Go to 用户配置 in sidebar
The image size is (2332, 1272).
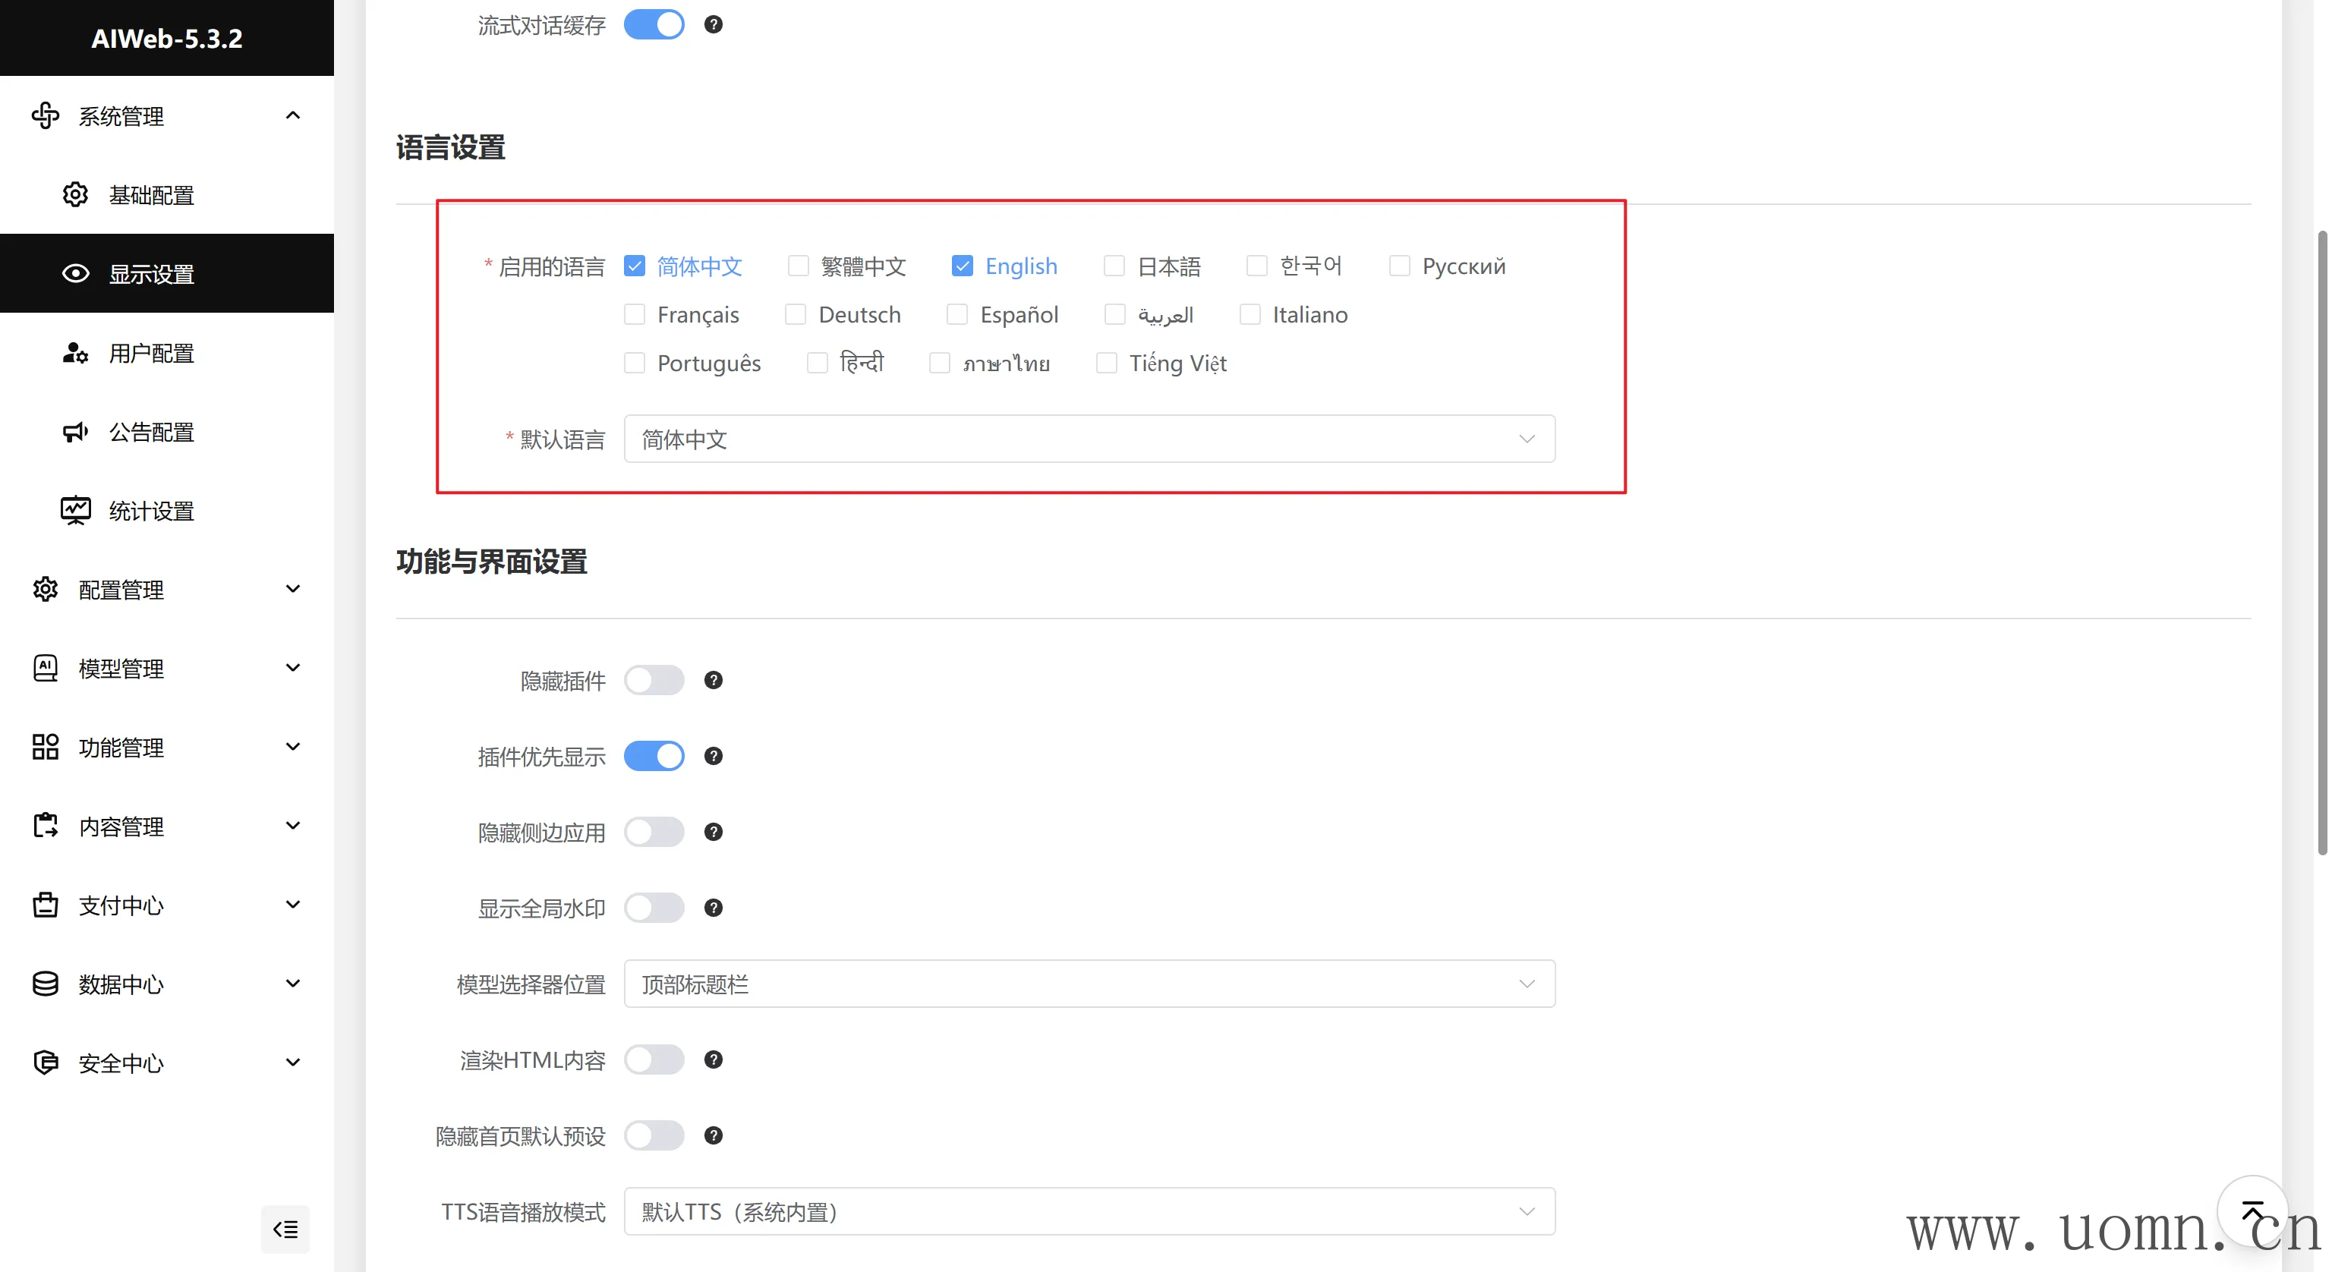pyautogui.click(x=151, y=353)
